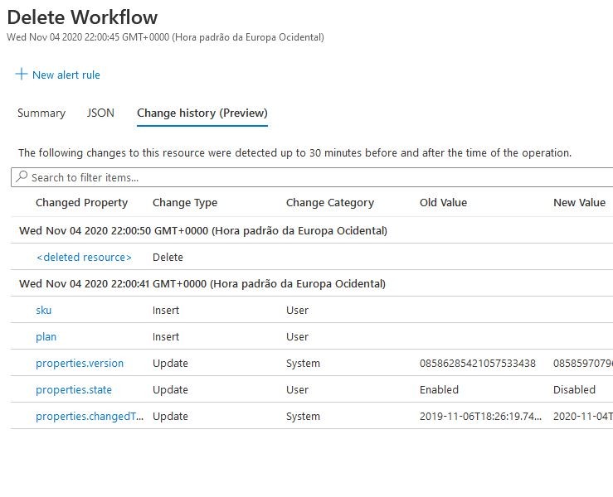Select the Change history (Preview) tab

[202, 113]
